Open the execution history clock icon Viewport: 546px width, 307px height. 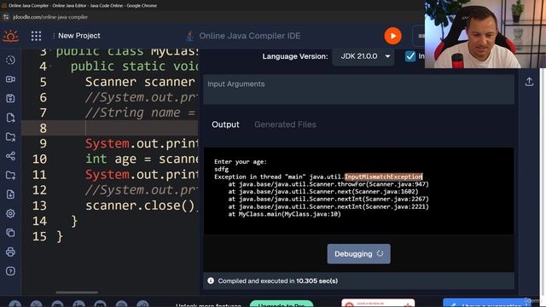(x=10, y=61)
